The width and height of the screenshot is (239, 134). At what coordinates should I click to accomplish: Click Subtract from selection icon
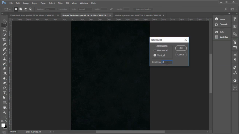[x=26, y=9]
